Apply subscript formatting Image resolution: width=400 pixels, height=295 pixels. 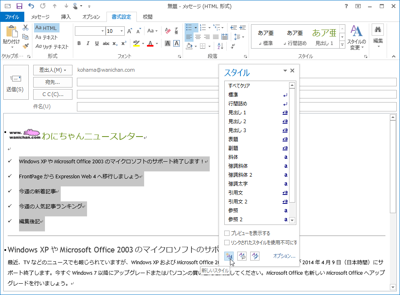(x=115, y=43)
